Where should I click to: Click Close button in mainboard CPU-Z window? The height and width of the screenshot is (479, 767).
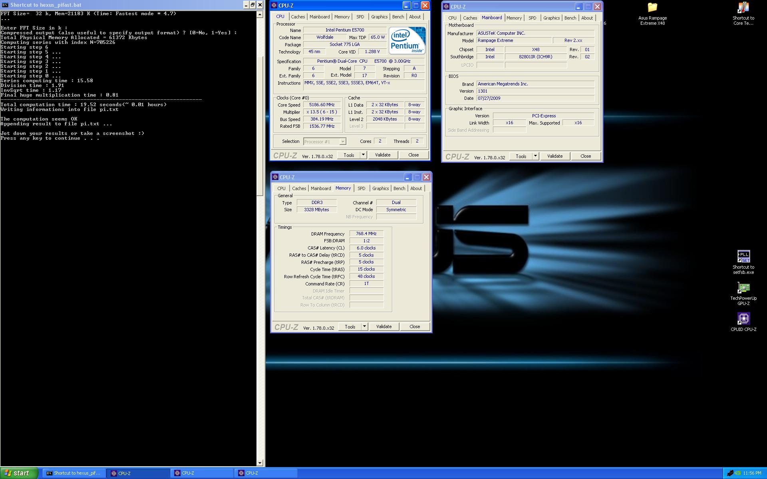(x=586, y=156)
